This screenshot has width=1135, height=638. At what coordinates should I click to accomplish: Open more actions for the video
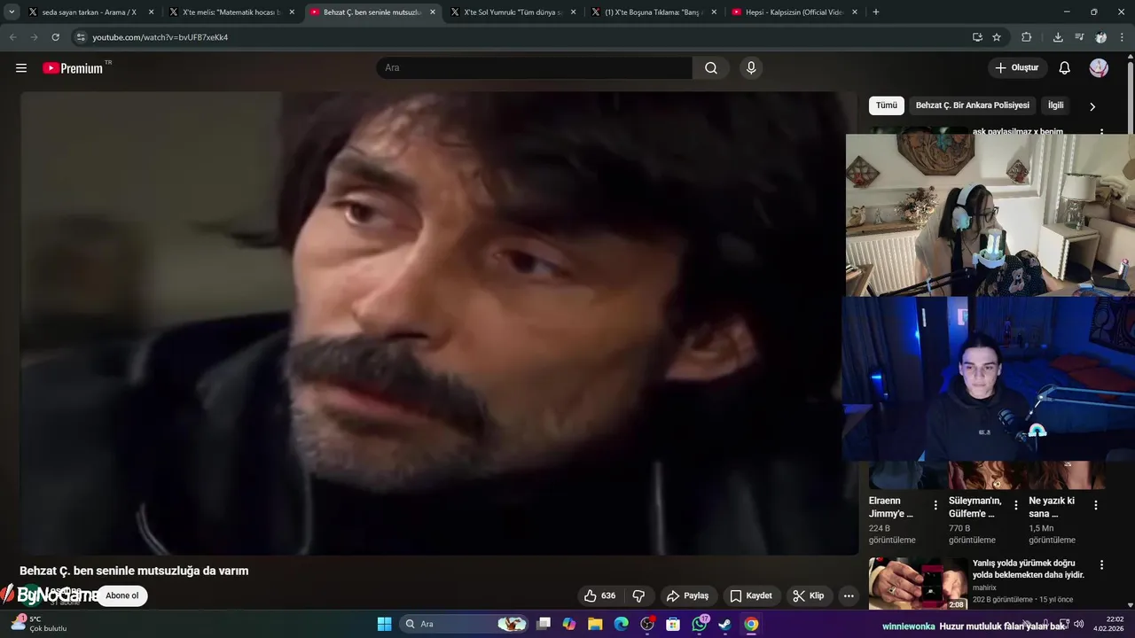(849, 595)
